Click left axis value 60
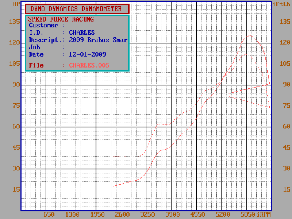 (16, 127)
